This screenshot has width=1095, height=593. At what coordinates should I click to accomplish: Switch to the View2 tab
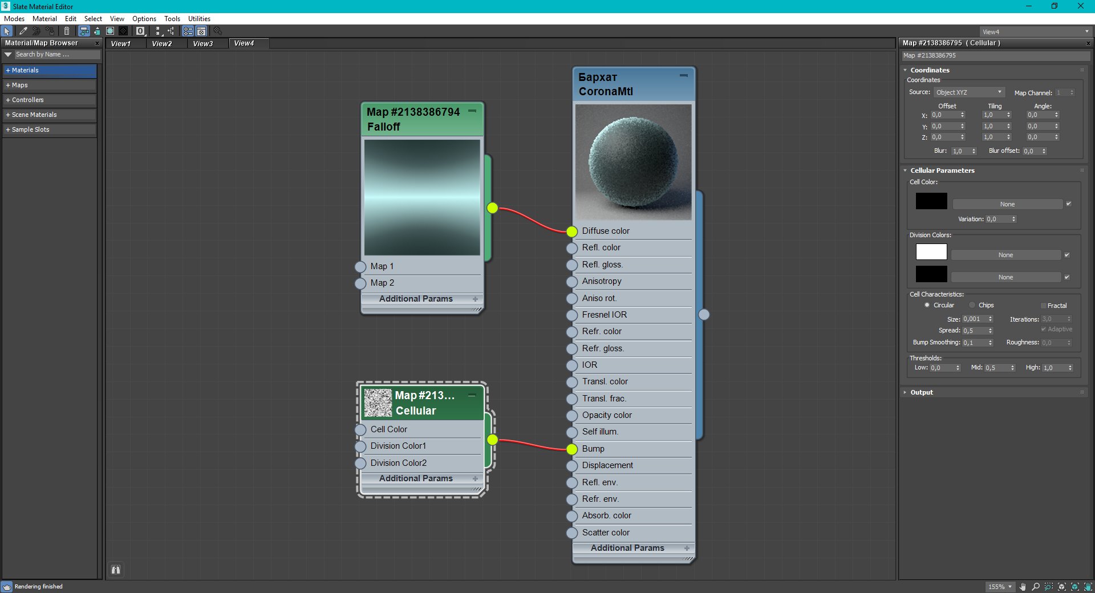(162, 43)
